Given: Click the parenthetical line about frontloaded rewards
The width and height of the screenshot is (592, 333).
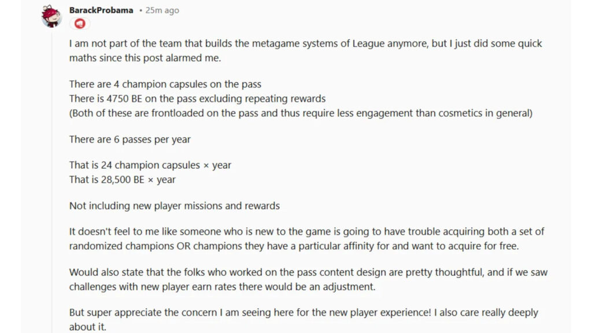Looking at the screenshot, I should [300, 113].
